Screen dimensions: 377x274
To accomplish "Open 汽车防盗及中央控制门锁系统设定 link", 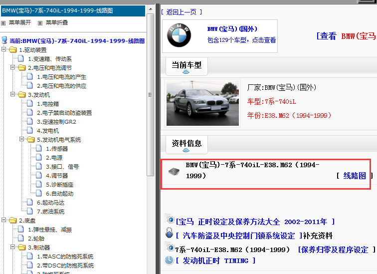I will (239, 236).
